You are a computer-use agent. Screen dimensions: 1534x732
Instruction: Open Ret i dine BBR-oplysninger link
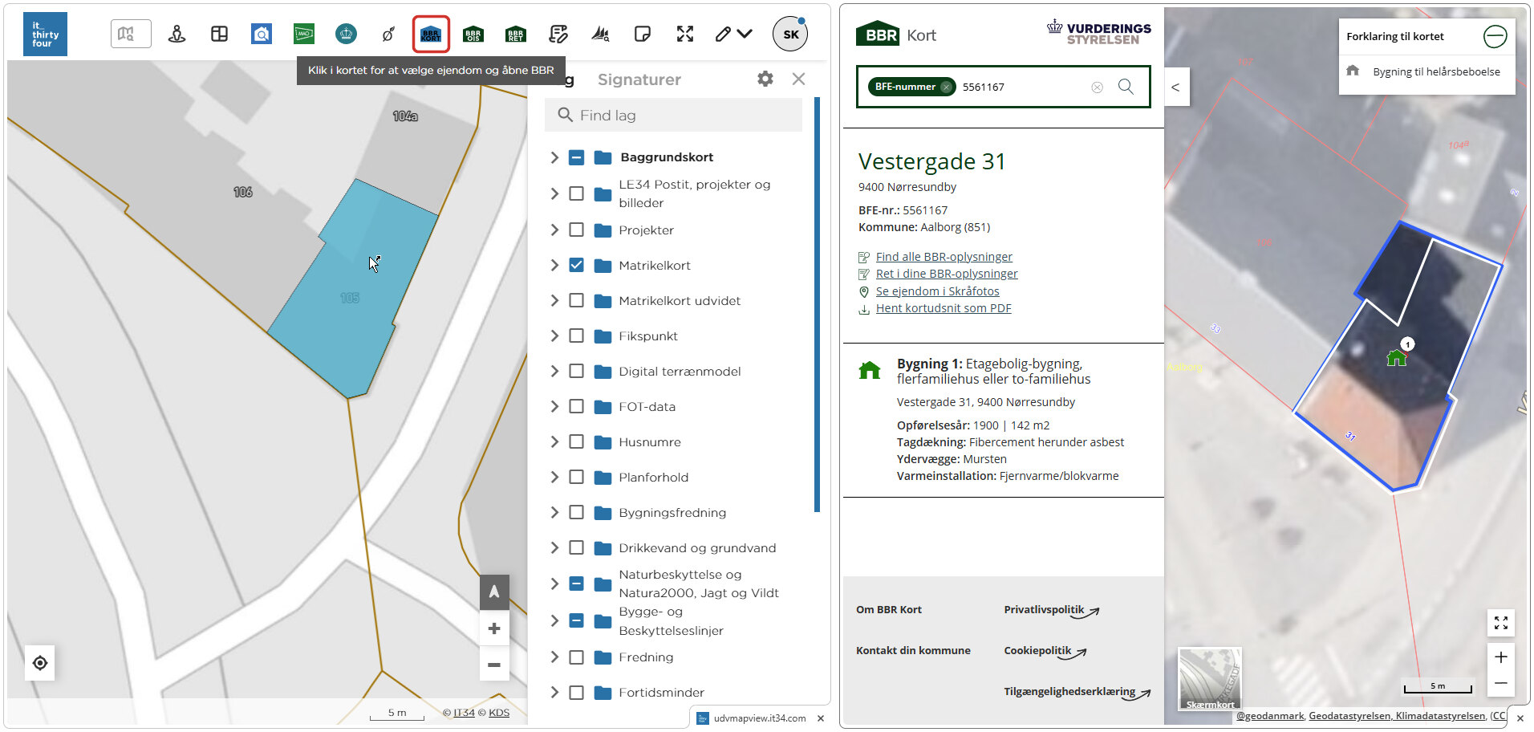(x=947, y=274)
